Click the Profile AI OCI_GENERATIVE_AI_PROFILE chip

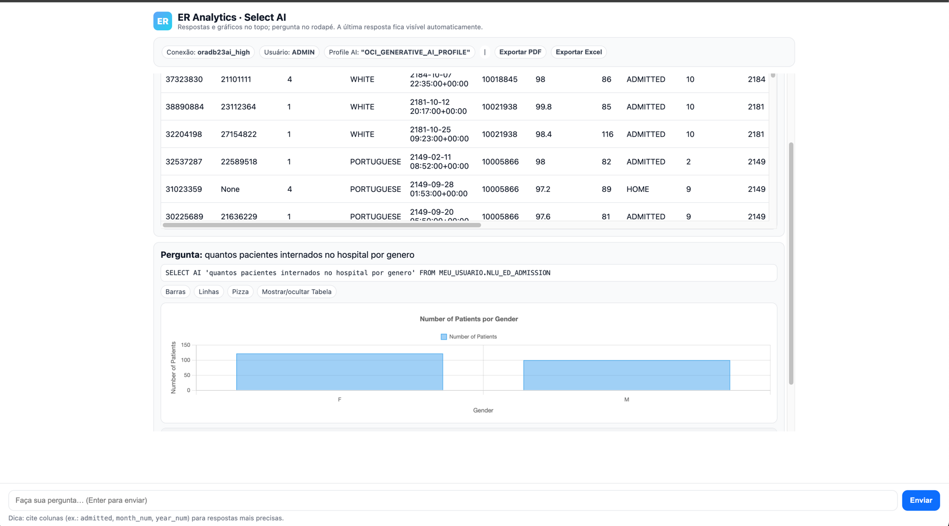pyautogui.click(x=399, y=52)
